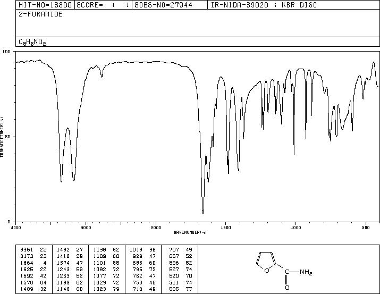Click the peak table entry 1374

pyautogui.click(x=63, y=263)
